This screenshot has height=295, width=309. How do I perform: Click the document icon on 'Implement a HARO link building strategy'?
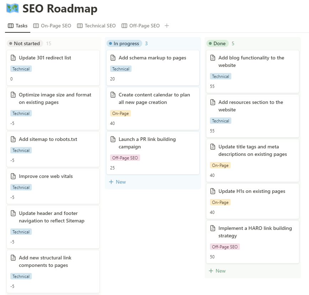coord(213,228)
